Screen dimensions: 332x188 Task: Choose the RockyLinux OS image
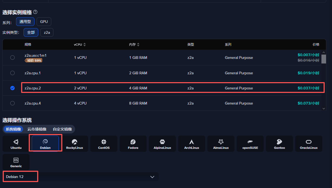click(75, 144)
